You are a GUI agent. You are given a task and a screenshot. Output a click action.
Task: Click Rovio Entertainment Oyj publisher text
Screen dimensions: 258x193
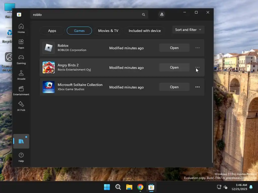[74, 70]
